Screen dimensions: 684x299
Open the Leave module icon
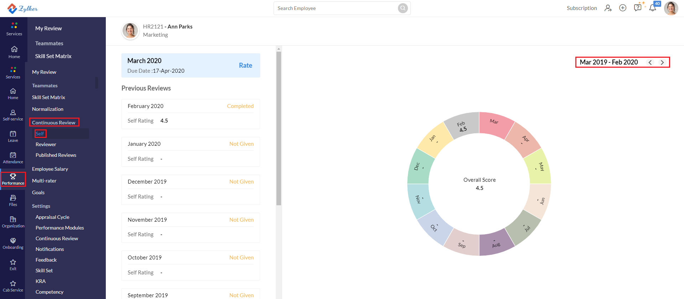click(x=13, y=136)
